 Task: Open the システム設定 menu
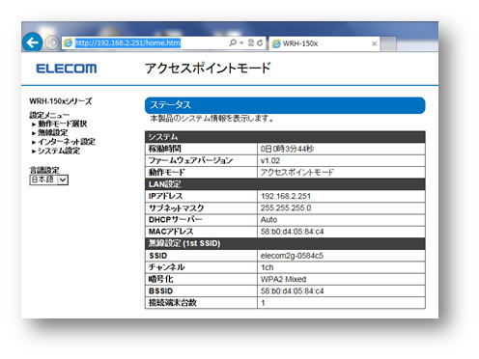click(59, 151)
